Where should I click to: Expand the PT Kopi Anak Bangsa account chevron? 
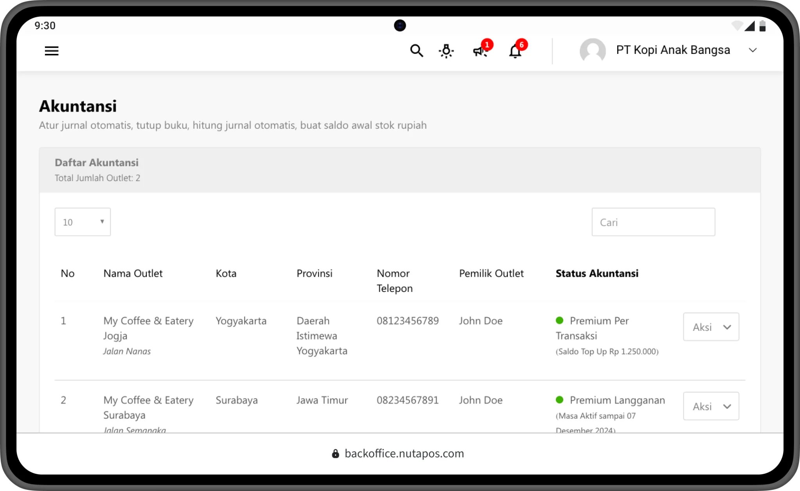pyautogui.click(x=753, y=50)
